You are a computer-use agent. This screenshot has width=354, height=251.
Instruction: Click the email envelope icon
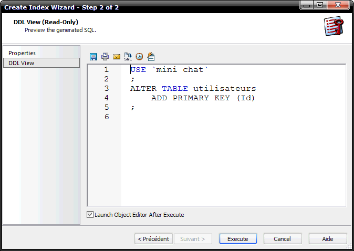pos(117,56)
